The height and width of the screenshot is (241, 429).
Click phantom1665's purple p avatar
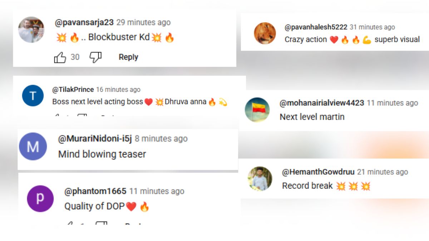pos(40,199)
